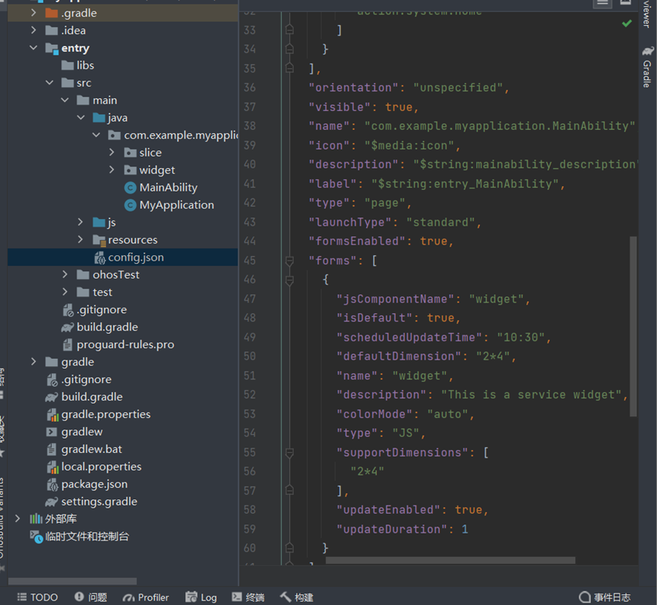Expand the ohosTest folder

[x=65, y=274]
